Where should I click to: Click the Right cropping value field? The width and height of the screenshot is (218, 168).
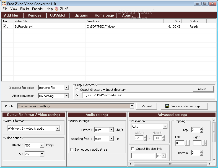pos(197,143)
